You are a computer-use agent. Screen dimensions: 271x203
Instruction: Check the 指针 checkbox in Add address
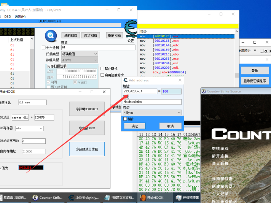point(125,119)
